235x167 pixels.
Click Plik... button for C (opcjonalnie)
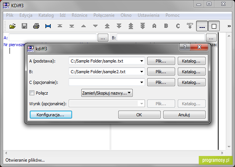click(x=161, y=82)
